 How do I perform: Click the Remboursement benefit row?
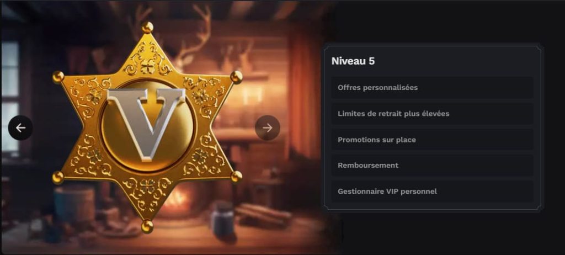pos(432,165)
